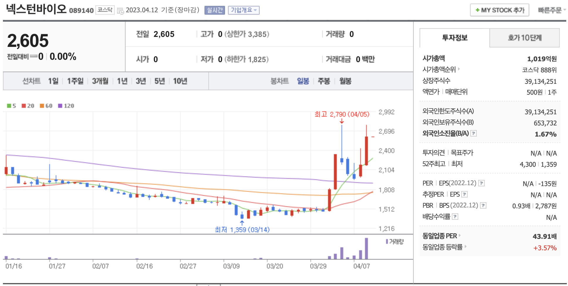Click the clock calendar icon before the date
568x286 pixels.
[x=120, y=11]
